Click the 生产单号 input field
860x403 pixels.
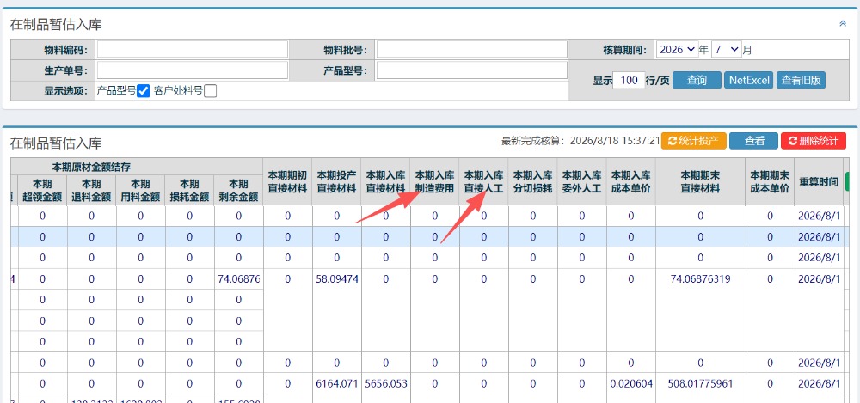[193, 70]
